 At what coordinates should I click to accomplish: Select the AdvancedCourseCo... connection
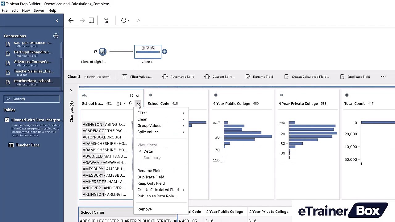point(32,63)
